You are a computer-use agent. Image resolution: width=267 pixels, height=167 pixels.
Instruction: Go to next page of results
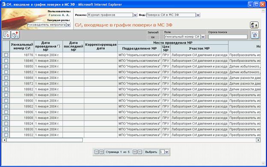coord(134,152)
